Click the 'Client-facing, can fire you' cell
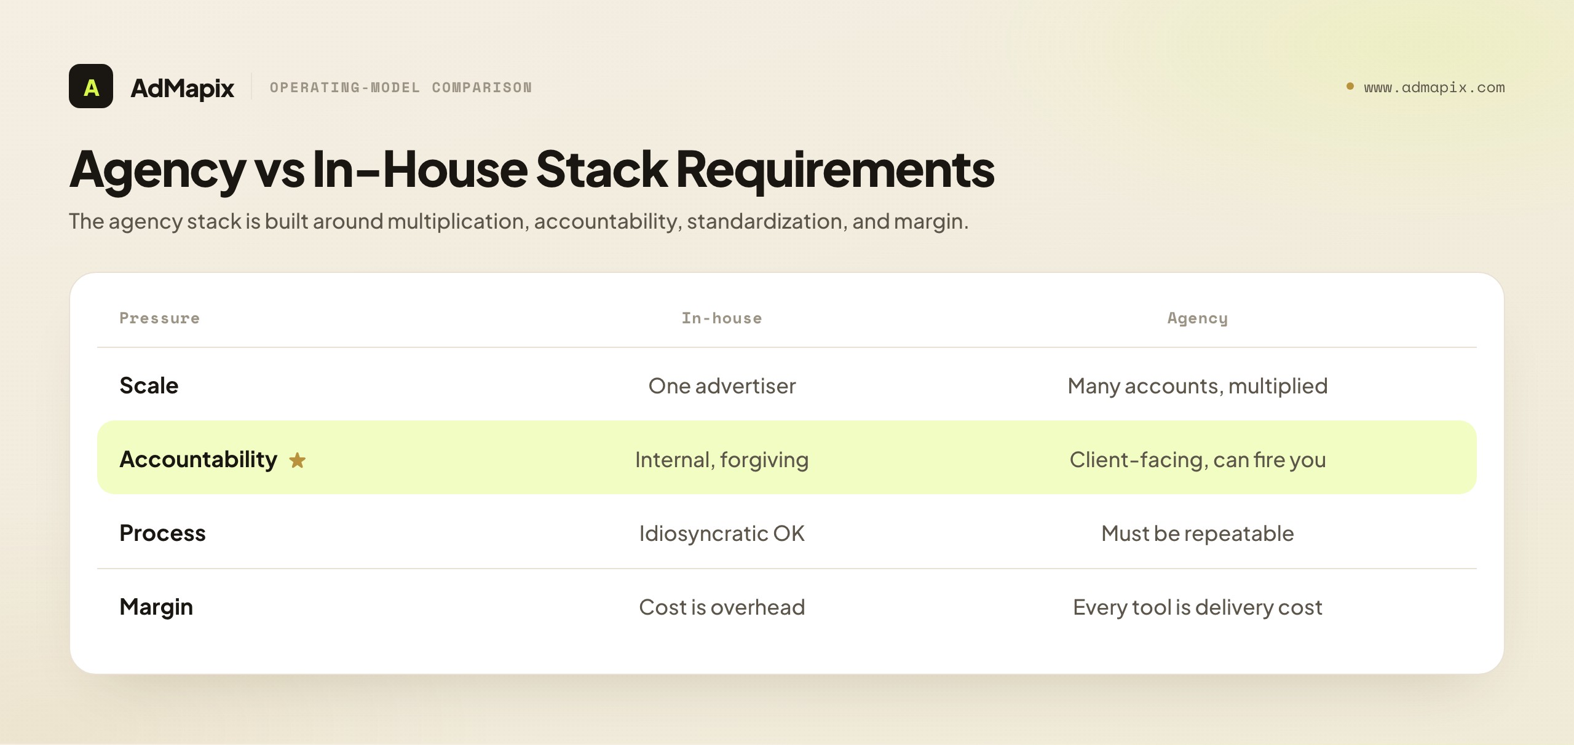This screenshot has height=745, width=1574. [x=1198, y=460]
